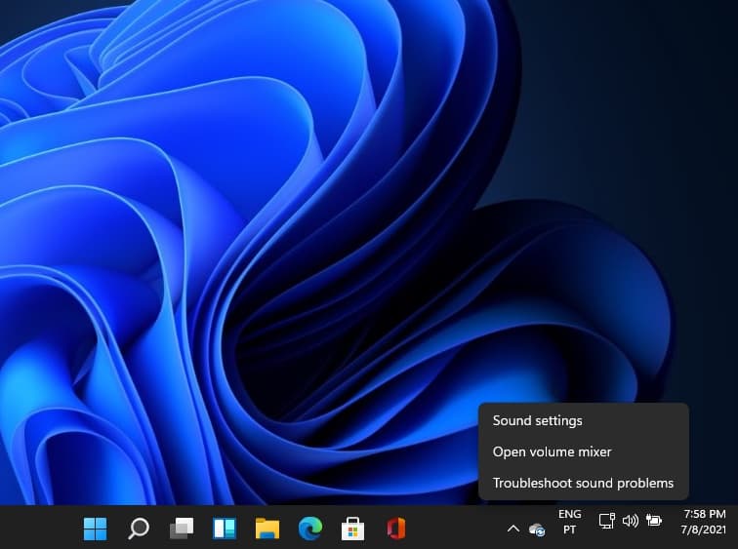Open Task View
Screen dimensions: 738x549
(x=182, y=529)
